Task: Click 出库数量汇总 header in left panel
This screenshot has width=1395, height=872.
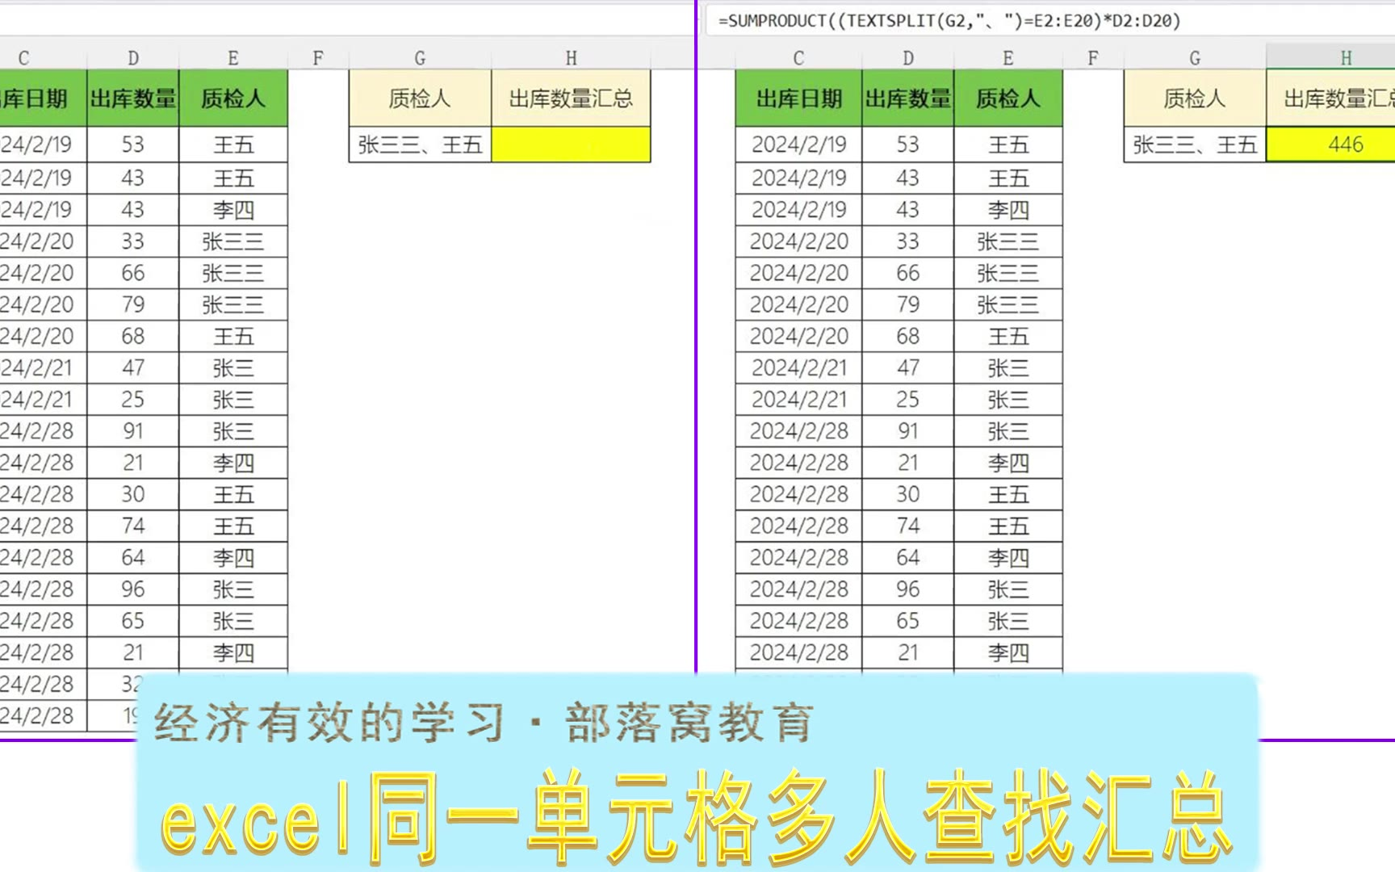Action: (x=571, y=99)
